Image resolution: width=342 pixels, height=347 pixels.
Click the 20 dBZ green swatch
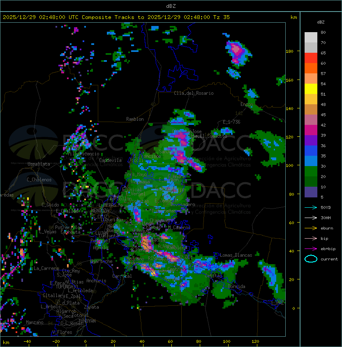[x=311, y=181]
